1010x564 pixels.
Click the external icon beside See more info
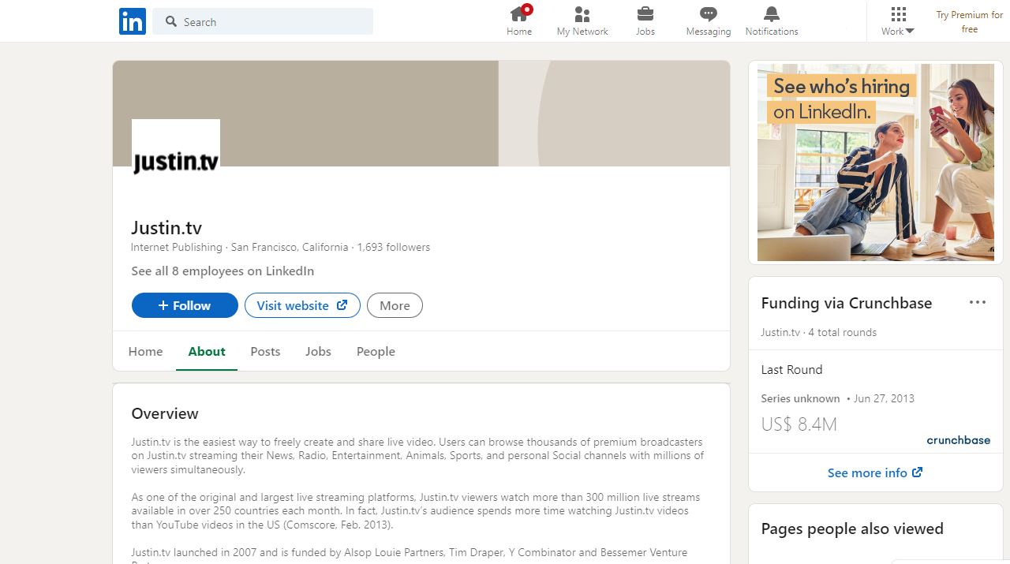pyautogui.click(x=917, y=472)
